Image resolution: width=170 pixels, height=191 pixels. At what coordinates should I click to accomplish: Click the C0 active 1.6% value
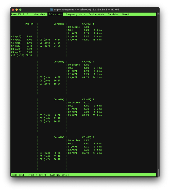tap(86, 27)
